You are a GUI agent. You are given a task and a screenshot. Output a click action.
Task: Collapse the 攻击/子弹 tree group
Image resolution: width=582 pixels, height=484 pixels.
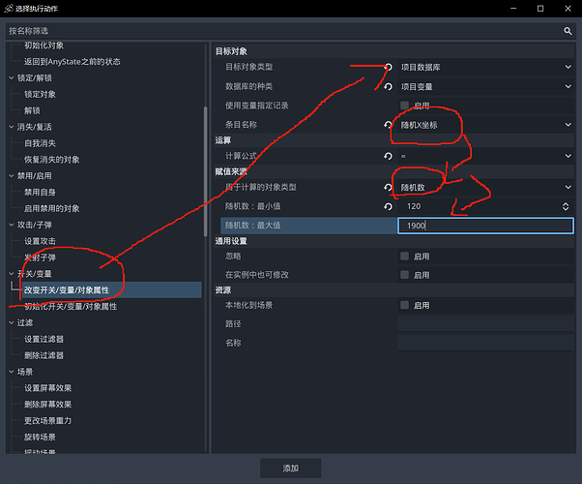point(12,224)
